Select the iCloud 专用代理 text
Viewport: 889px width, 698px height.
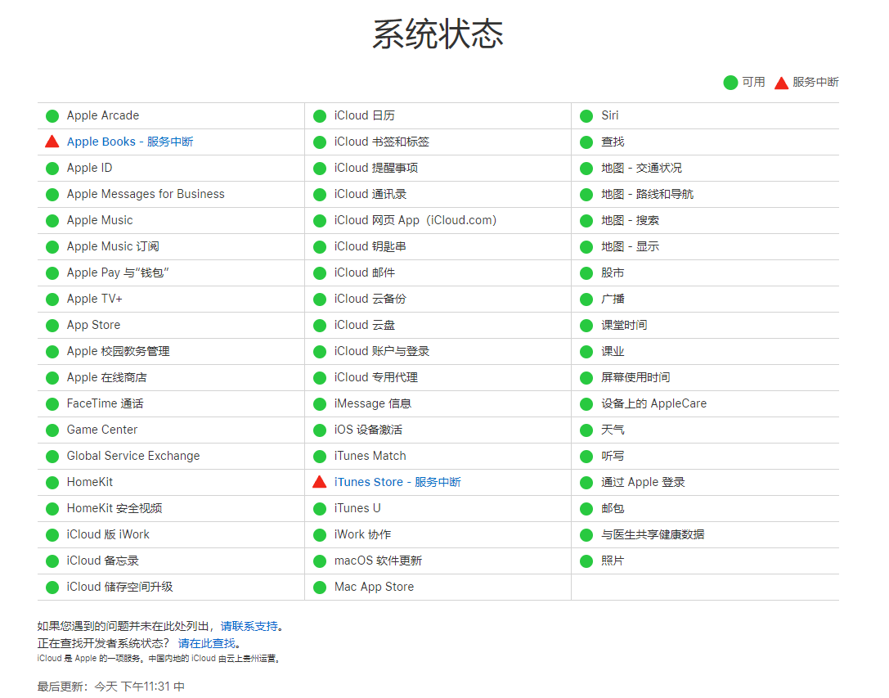376,377
